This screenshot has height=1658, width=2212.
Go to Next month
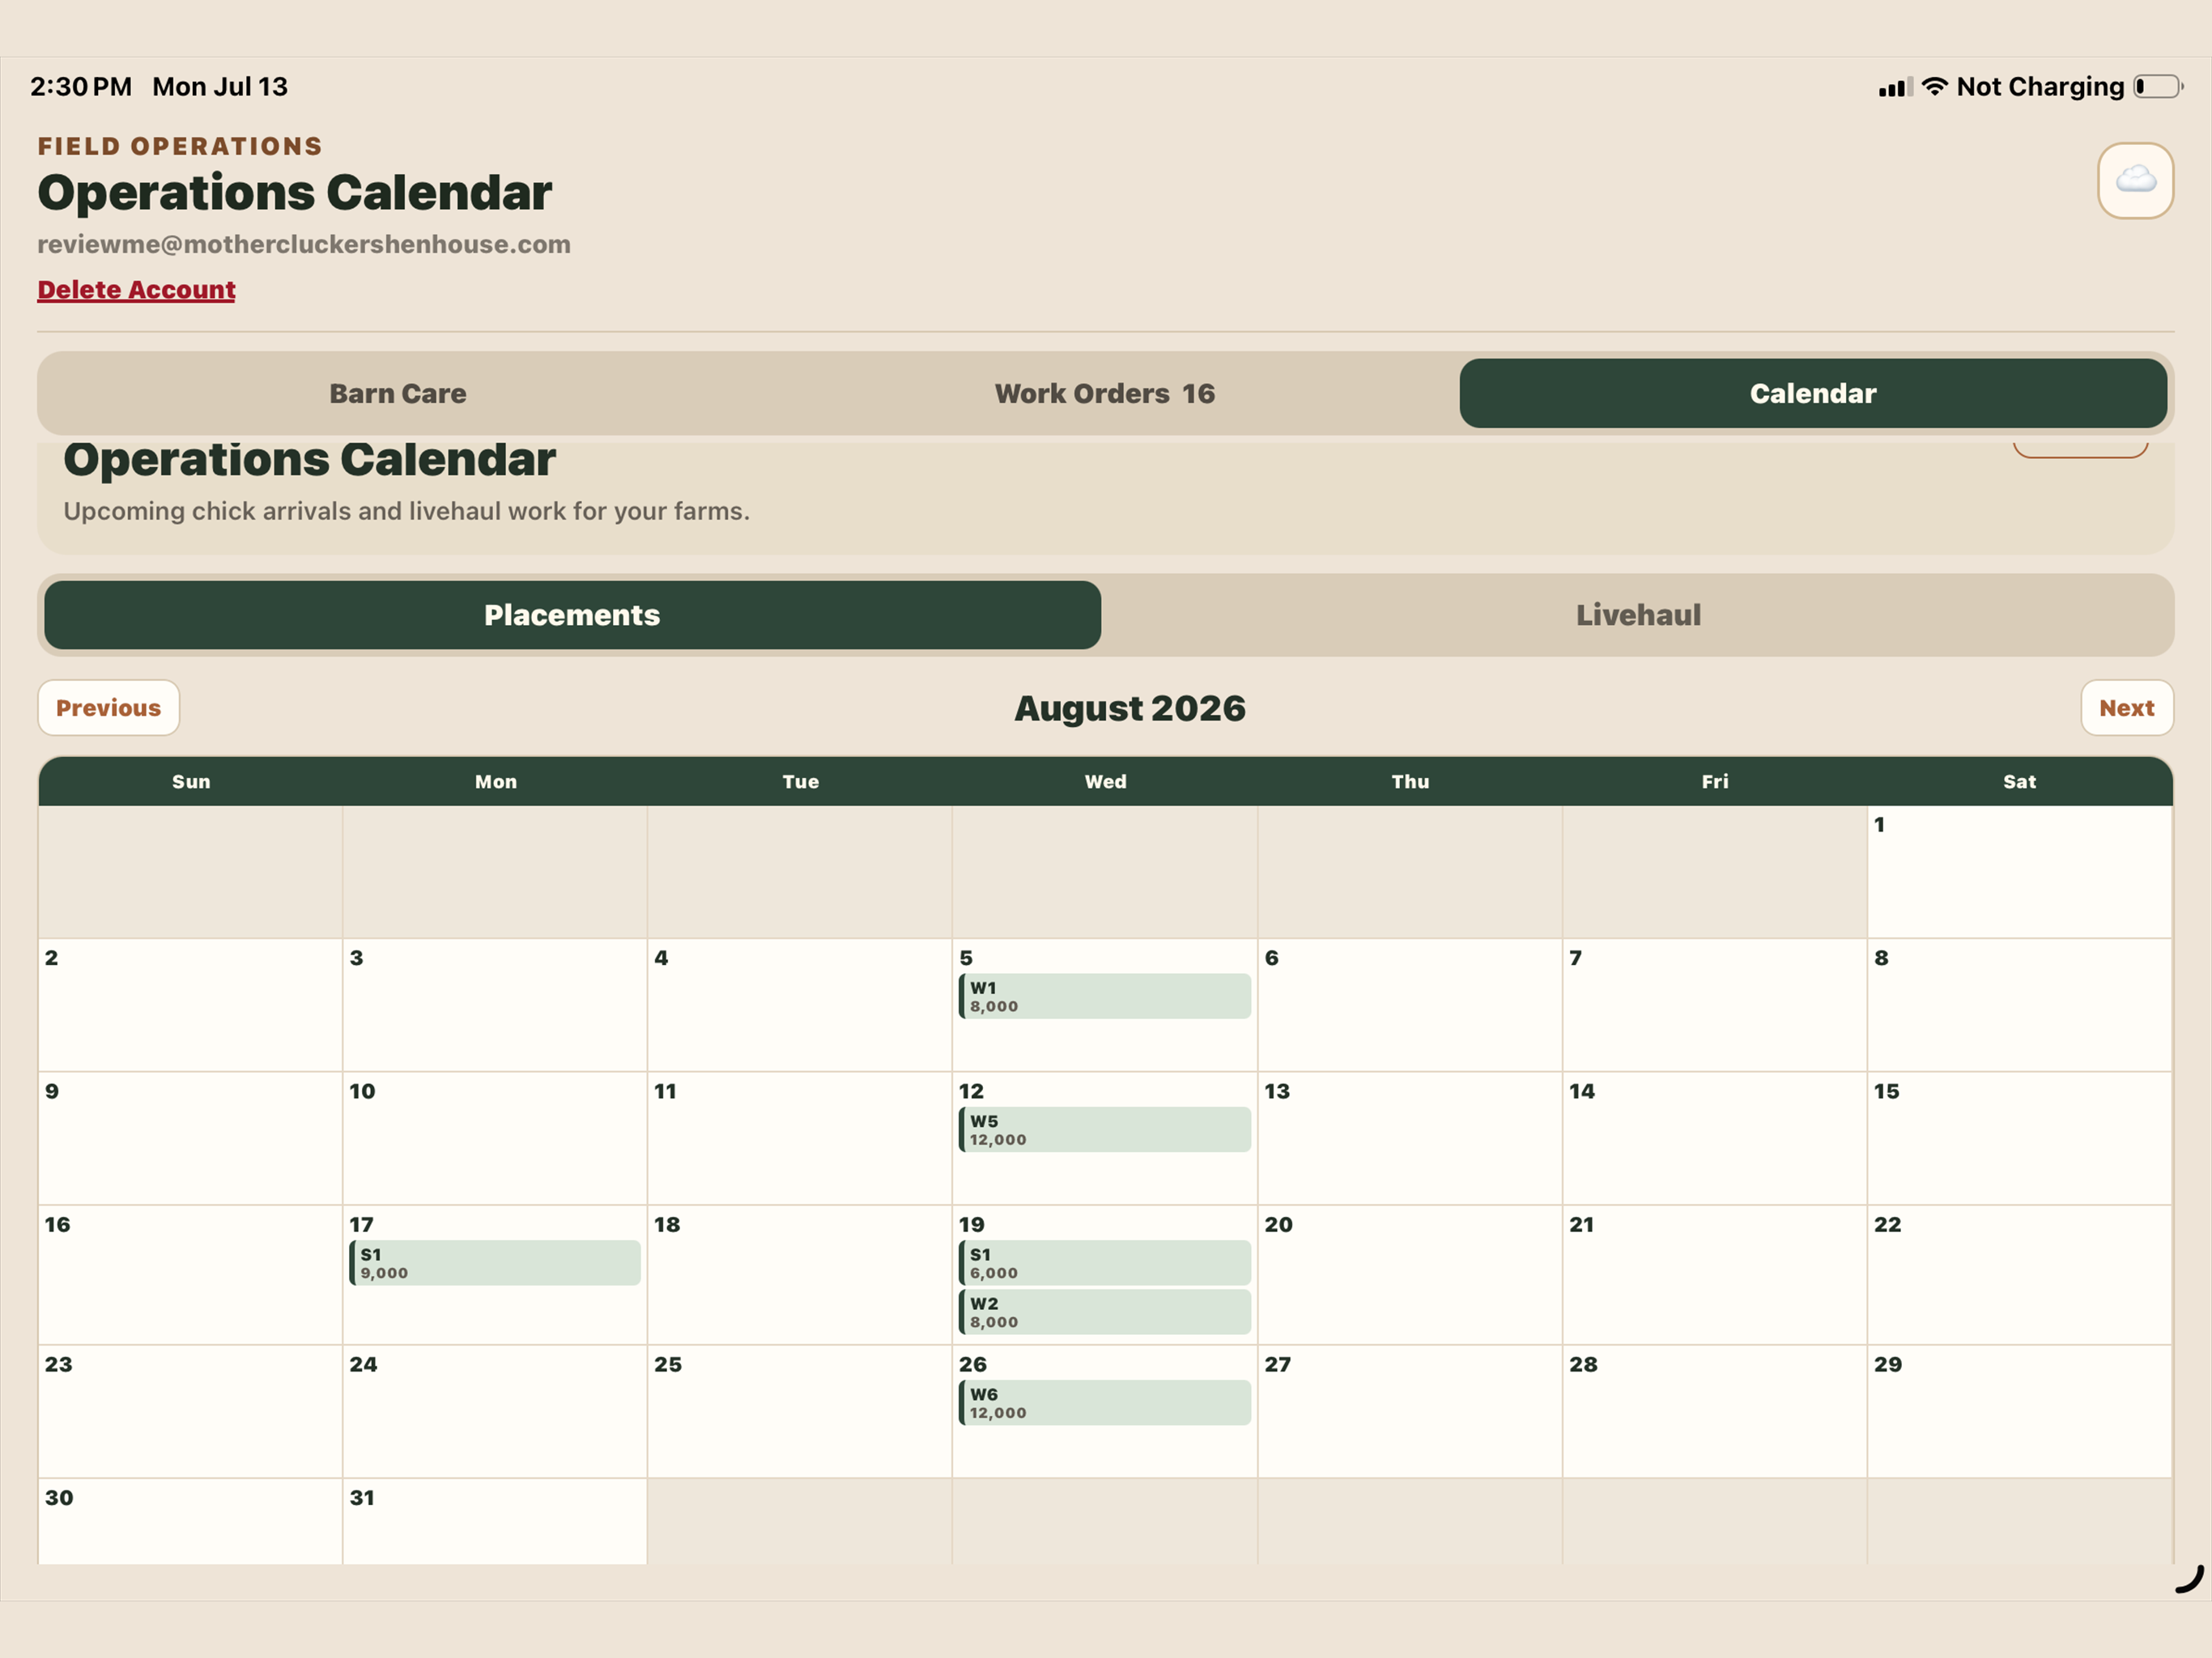(x=2127, y=708)
